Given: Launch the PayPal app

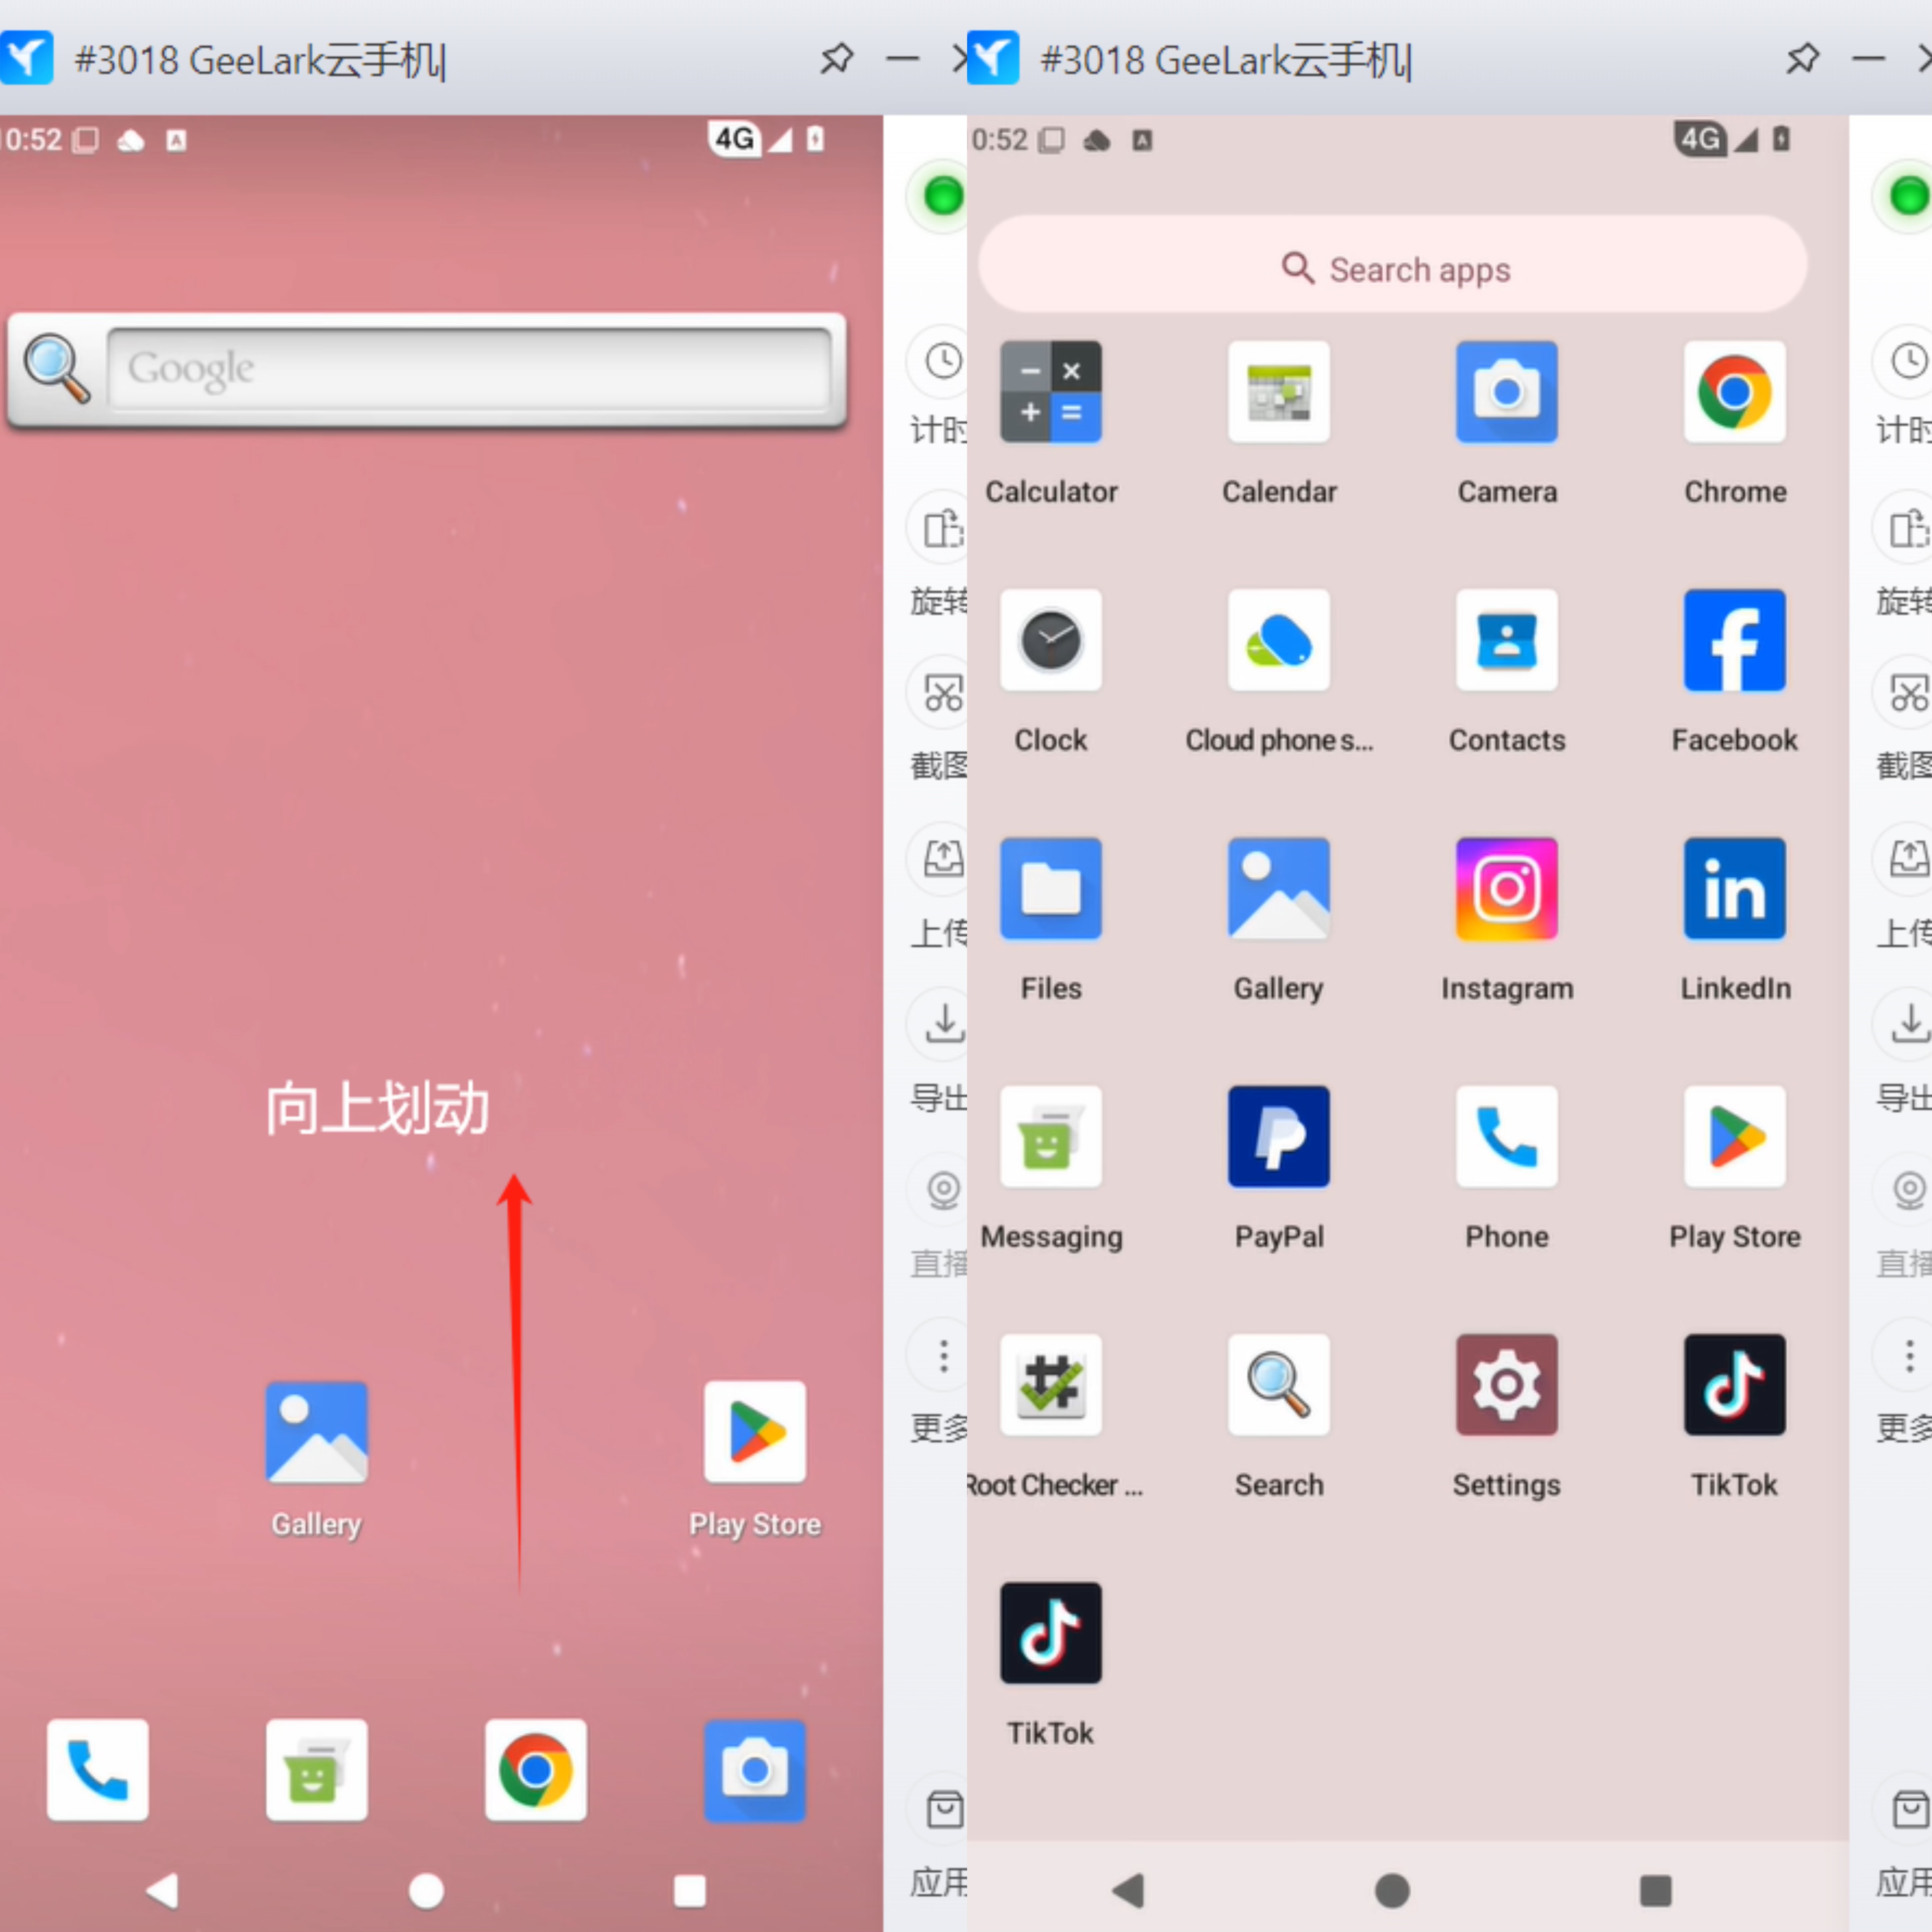Looking at the screenshot, I should tap(1279, 1136).
